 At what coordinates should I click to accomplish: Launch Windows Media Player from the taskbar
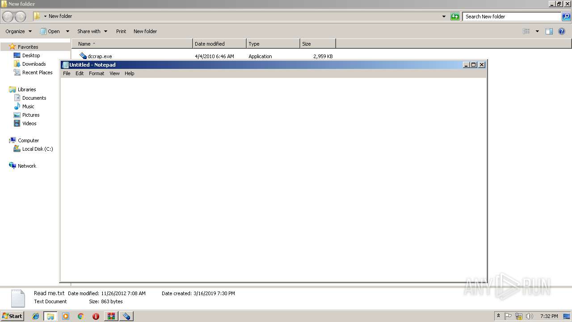(x=66, y=316)
